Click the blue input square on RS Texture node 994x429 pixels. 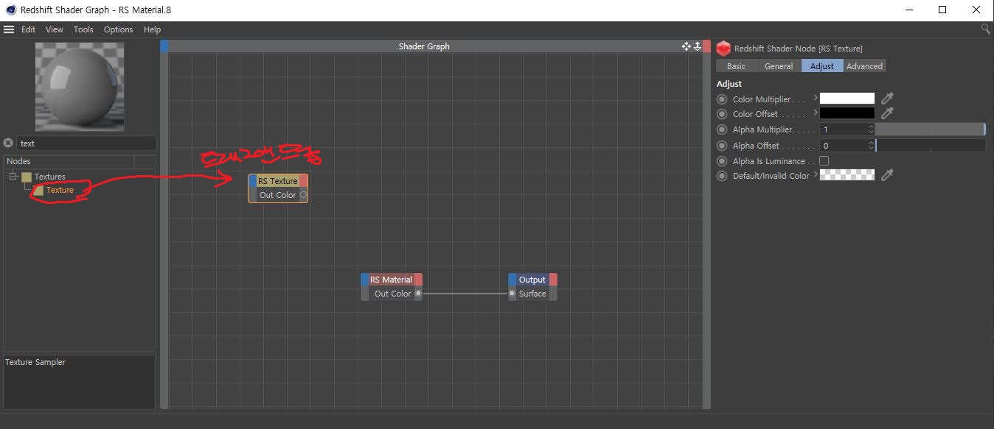(252, 181)
